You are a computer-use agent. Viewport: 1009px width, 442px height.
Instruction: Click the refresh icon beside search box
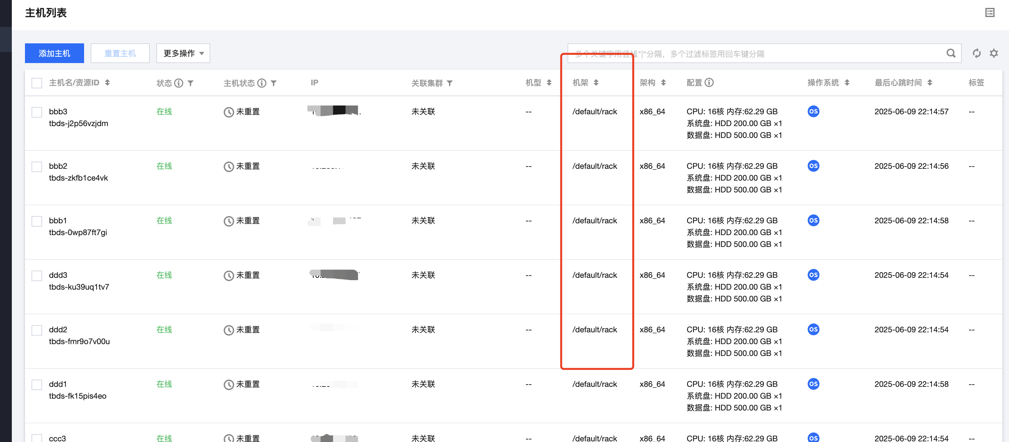(x=976, y=53)
